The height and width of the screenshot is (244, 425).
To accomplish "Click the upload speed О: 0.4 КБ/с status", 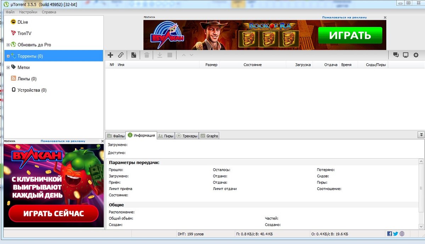I will (x=329, y=234).
